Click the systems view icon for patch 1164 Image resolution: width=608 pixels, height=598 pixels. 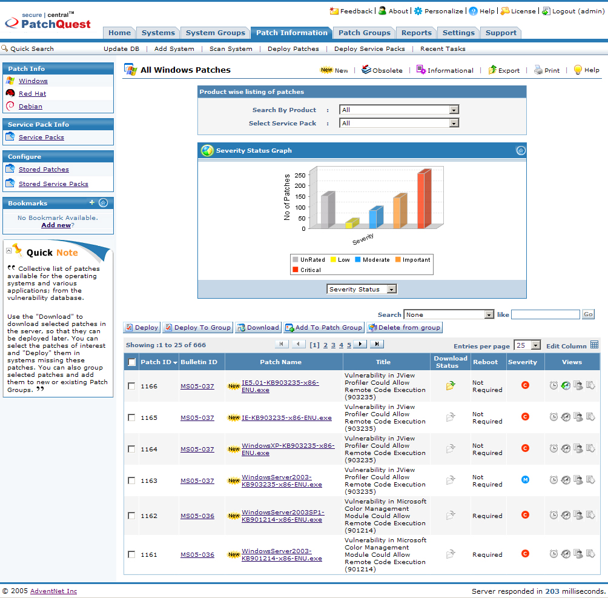coord(578,448)
